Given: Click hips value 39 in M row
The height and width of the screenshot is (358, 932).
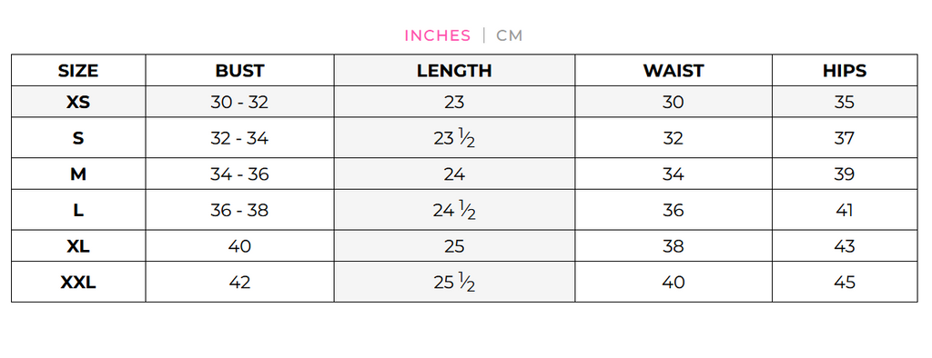Looking at the screenshot, I should pos(845,174).
